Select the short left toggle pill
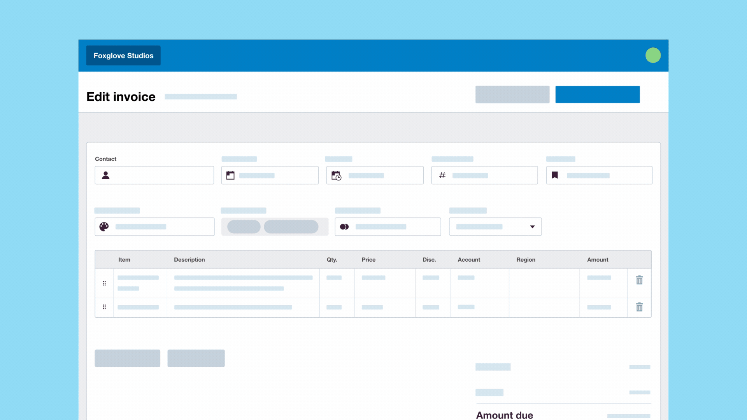 pyautogui.click(x=244, y=227)
